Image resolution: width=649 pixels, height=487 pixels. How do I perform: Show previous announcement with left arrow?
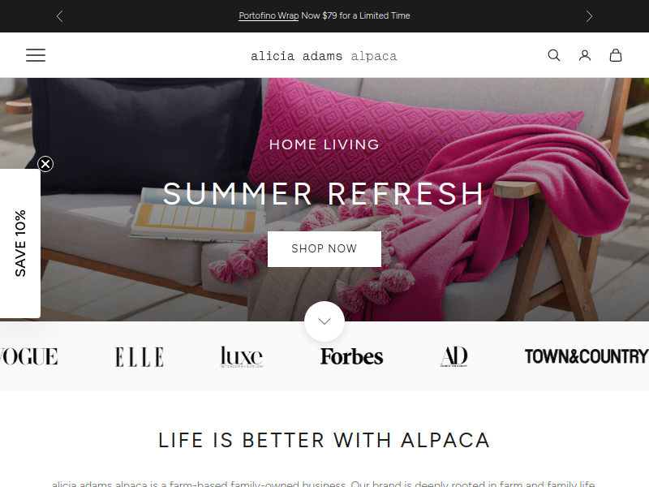[x=59, y=16]
